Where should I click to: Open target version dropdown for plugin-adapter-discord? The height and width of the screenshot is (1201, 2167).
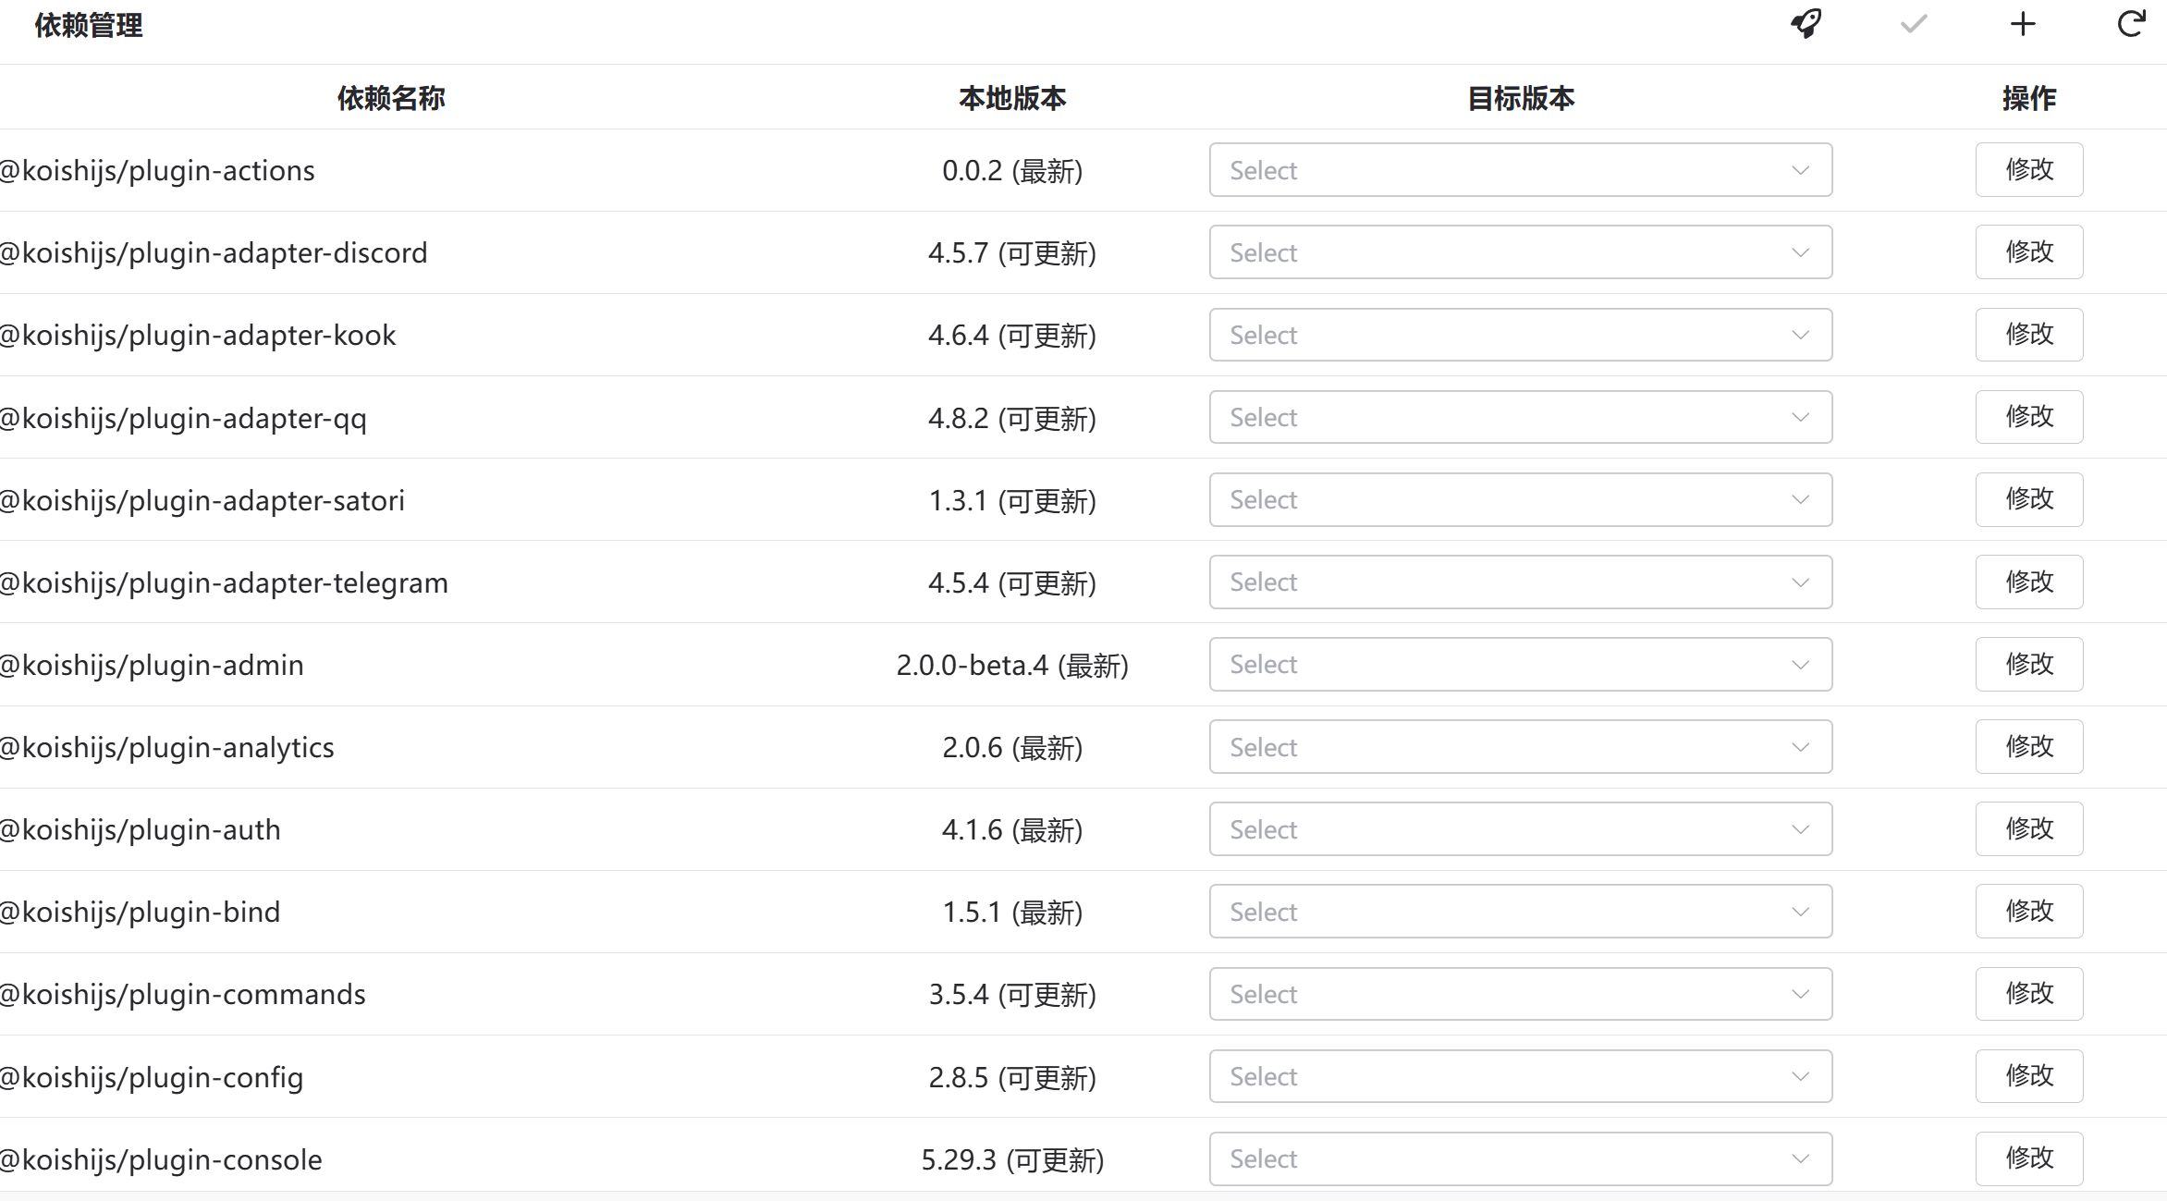point(1521,252)
